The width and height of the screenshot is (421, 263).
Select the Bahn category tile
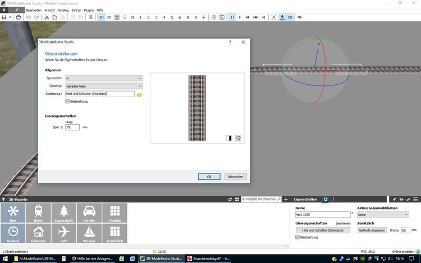(38, 214)
